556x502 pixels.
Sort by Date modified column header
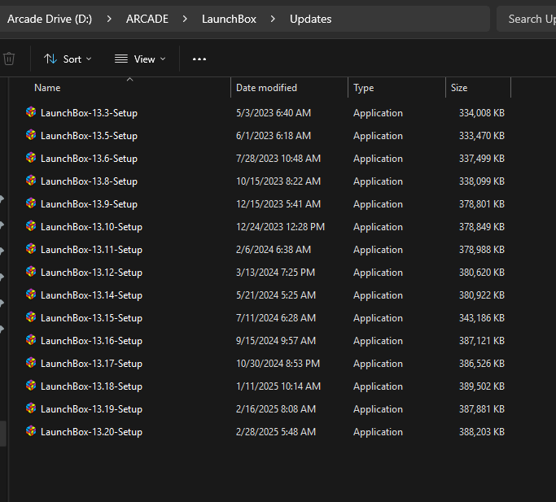[x=289, y=88]
